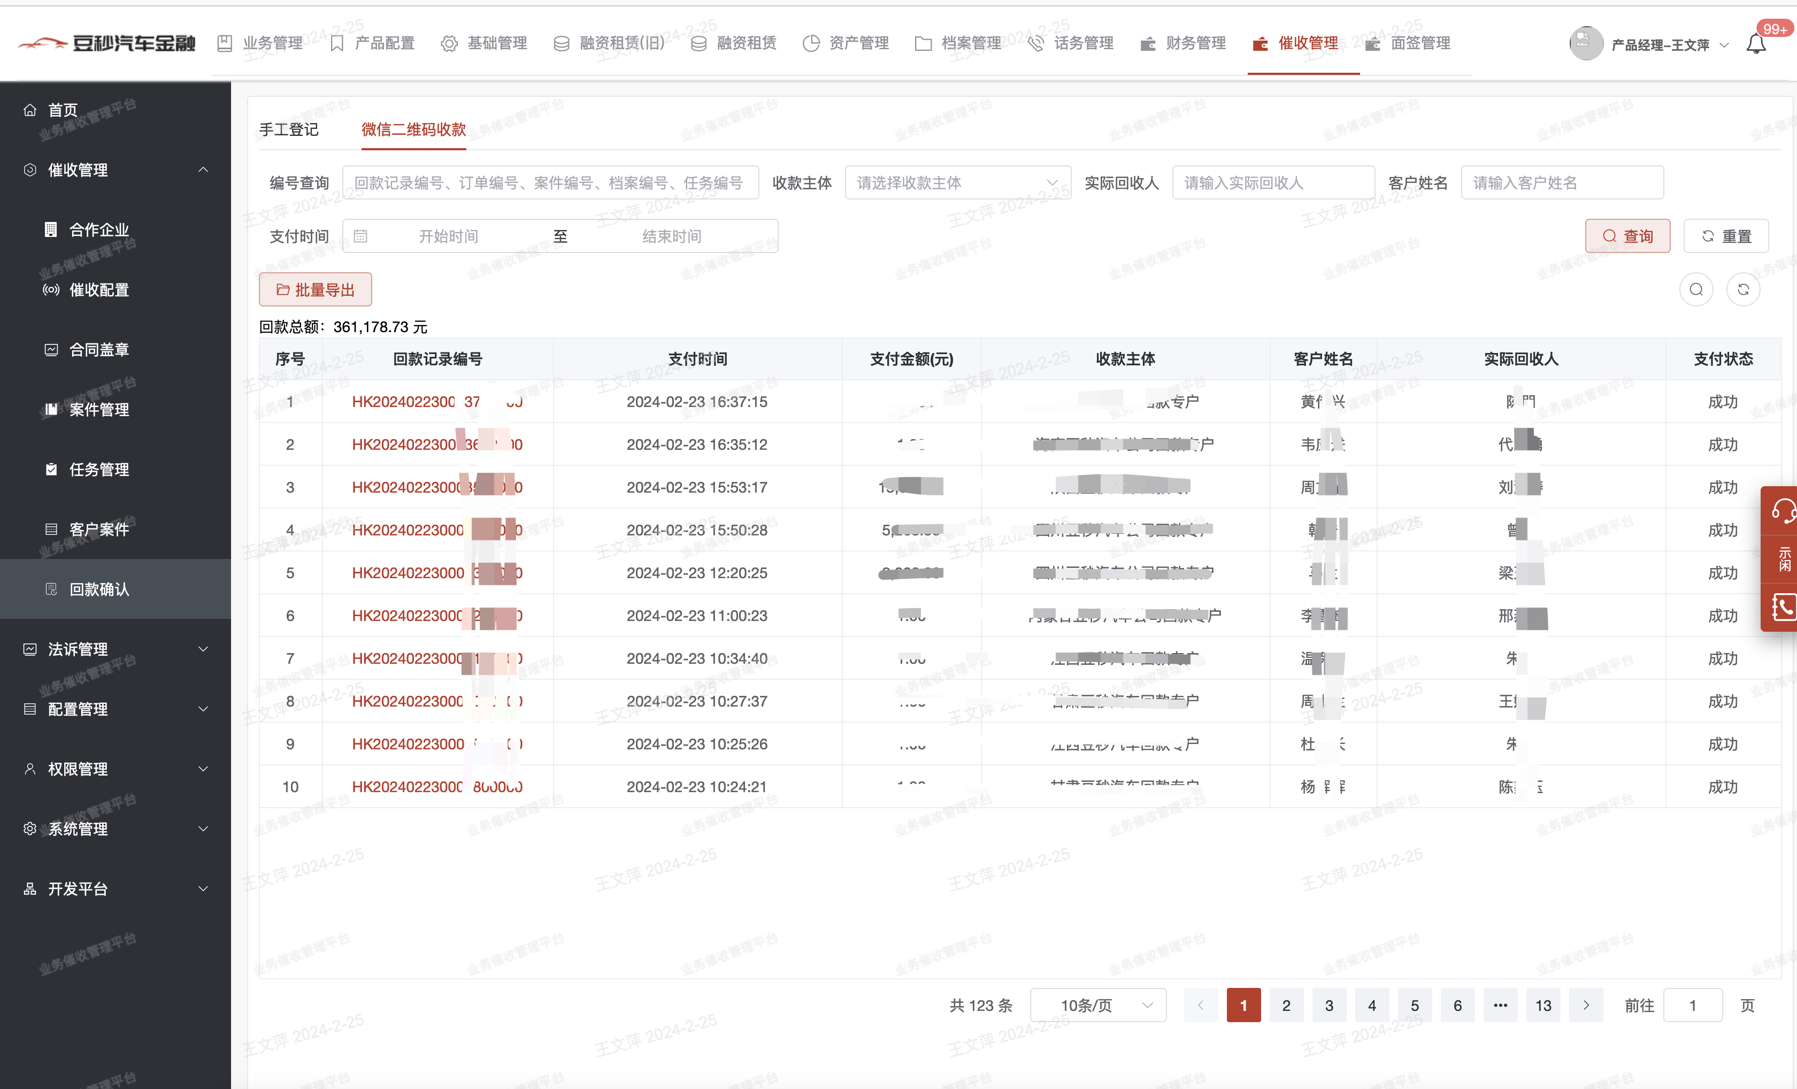Open the 收款主体 dropdown
This screenshot has height=1089, width=1797.
tap(957, 182)
